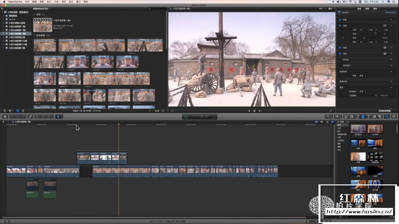Toggle the 变形 distort checkbox
399x224 pixels.
(340, 54)
